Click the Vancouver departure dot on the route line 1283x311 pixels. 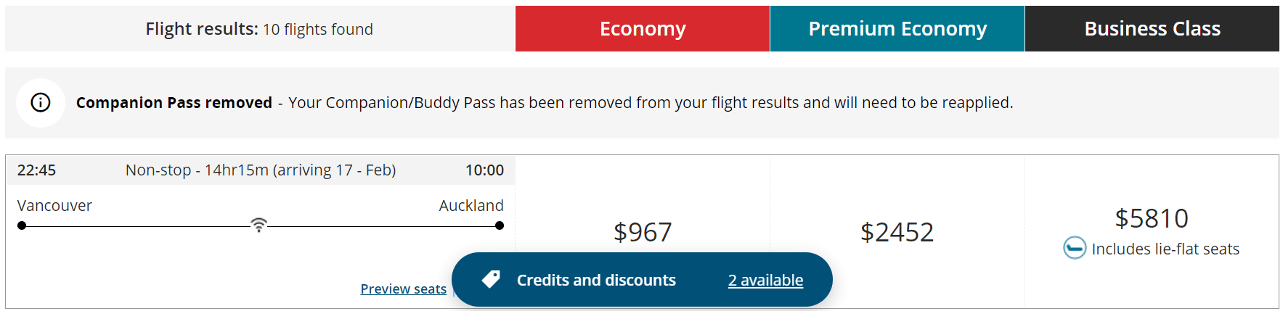(x=22, y=225)
